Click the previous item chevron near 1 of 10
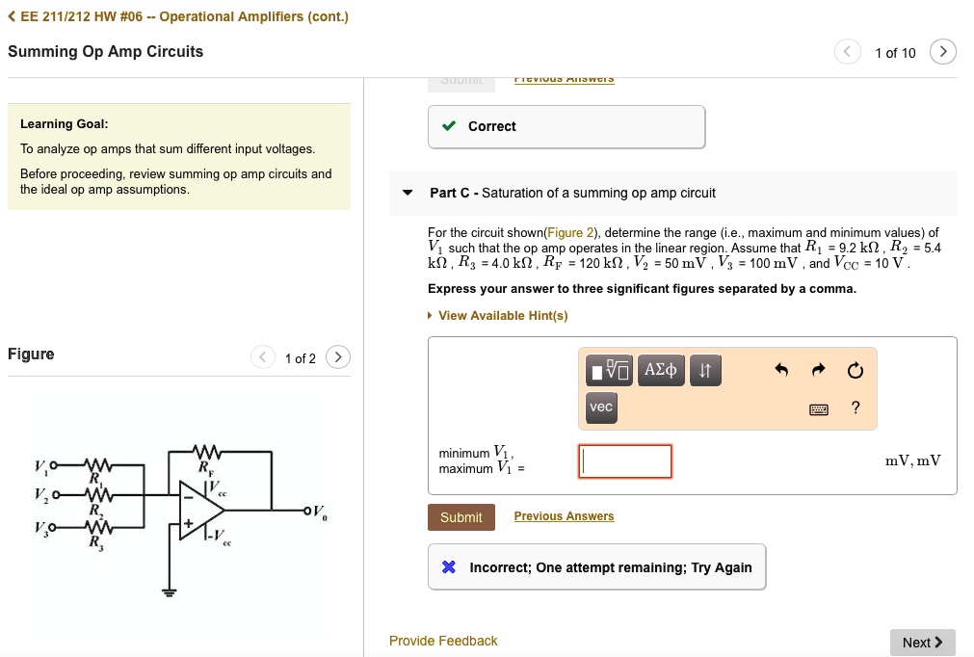The image size is (974, 657). (848, 52)
